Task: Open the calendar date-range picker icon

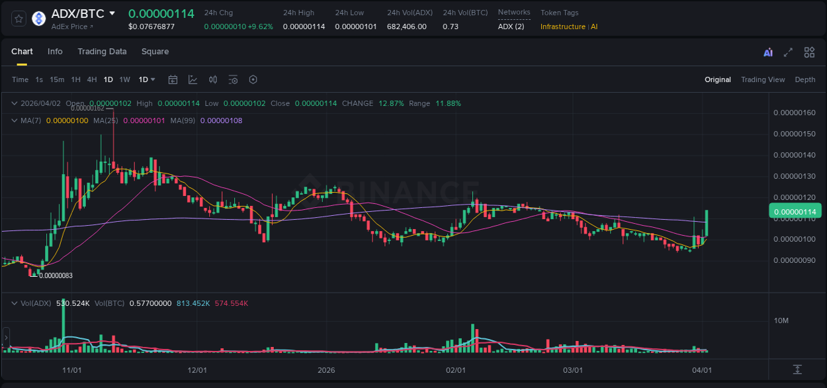Action: tap(173, 79)
